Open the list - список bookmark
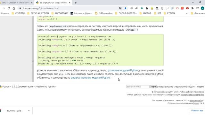 tap(81, 13)
